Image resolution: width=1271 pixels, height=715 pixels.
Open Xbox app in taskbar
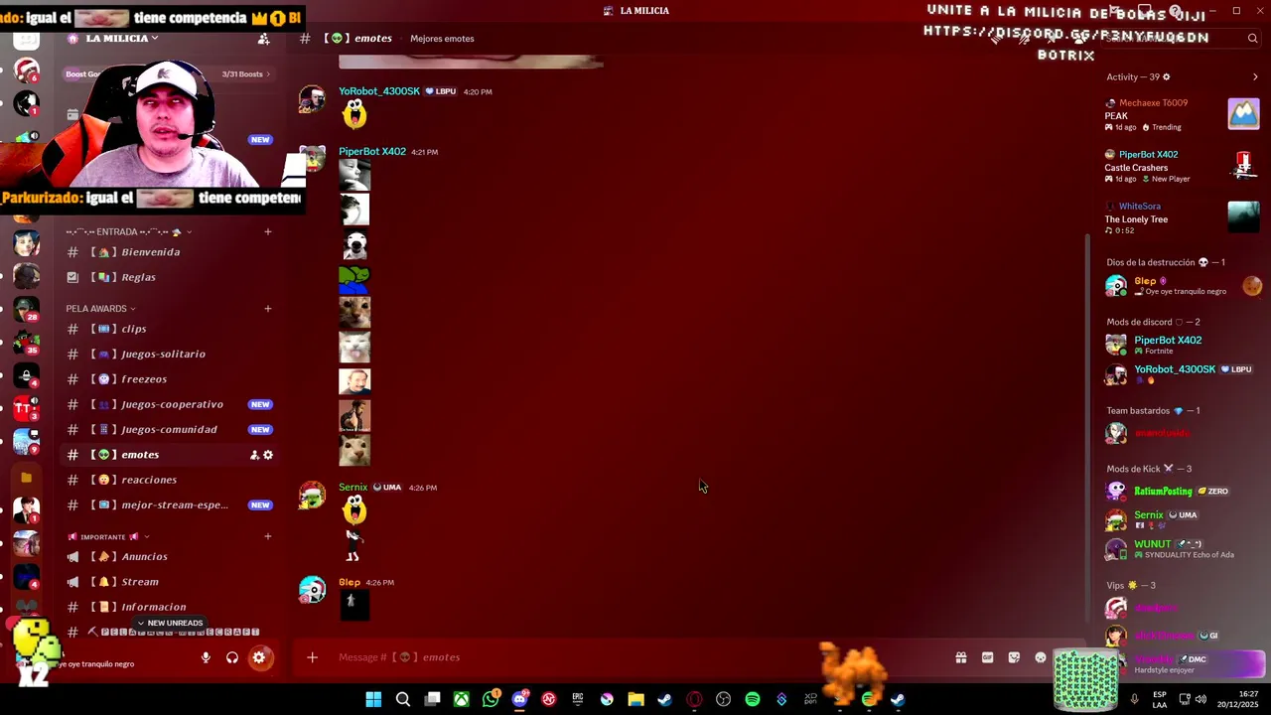click(x=462, y=699)
